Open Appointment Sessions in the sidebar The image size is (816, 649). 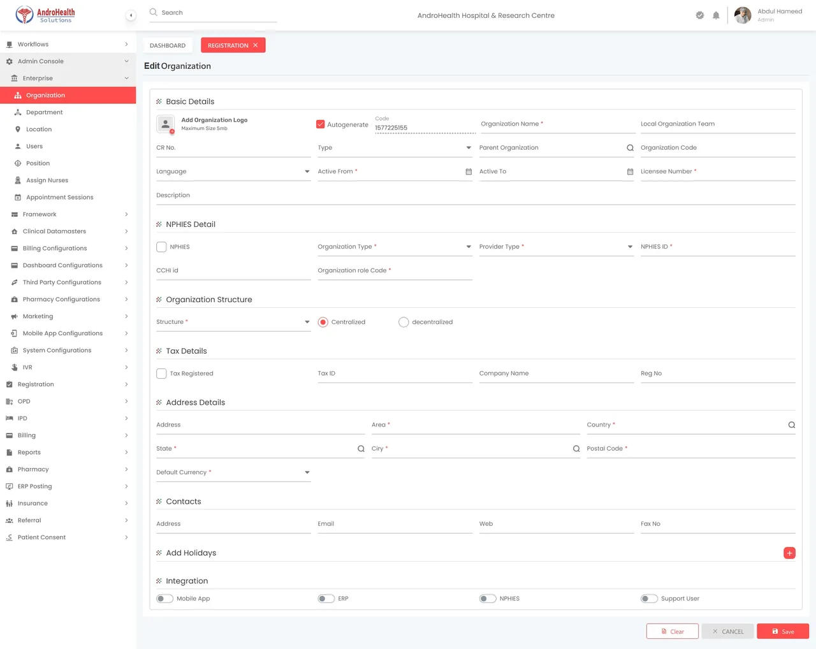[x=68, y=198]
